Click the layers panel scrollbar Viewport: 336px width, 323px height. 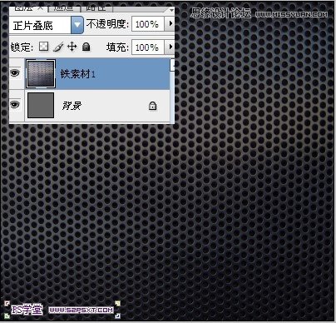pos(172,91)
